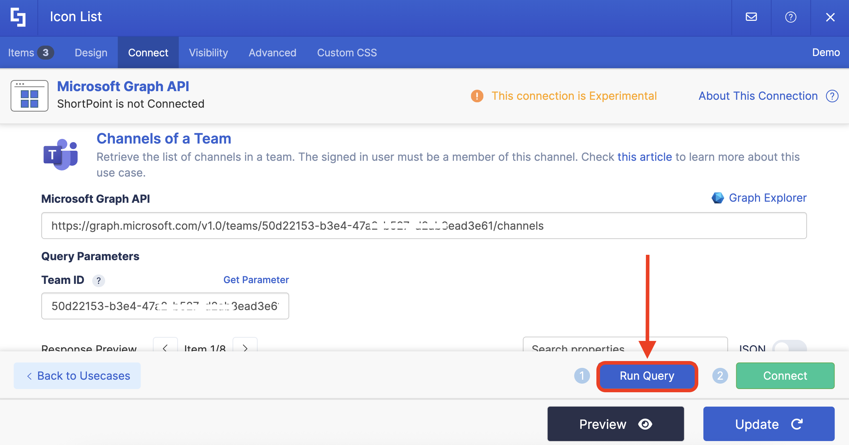Click the orange experimental warning icon
The width and height of the screenshot is (849, 445).
coord(477,96)
